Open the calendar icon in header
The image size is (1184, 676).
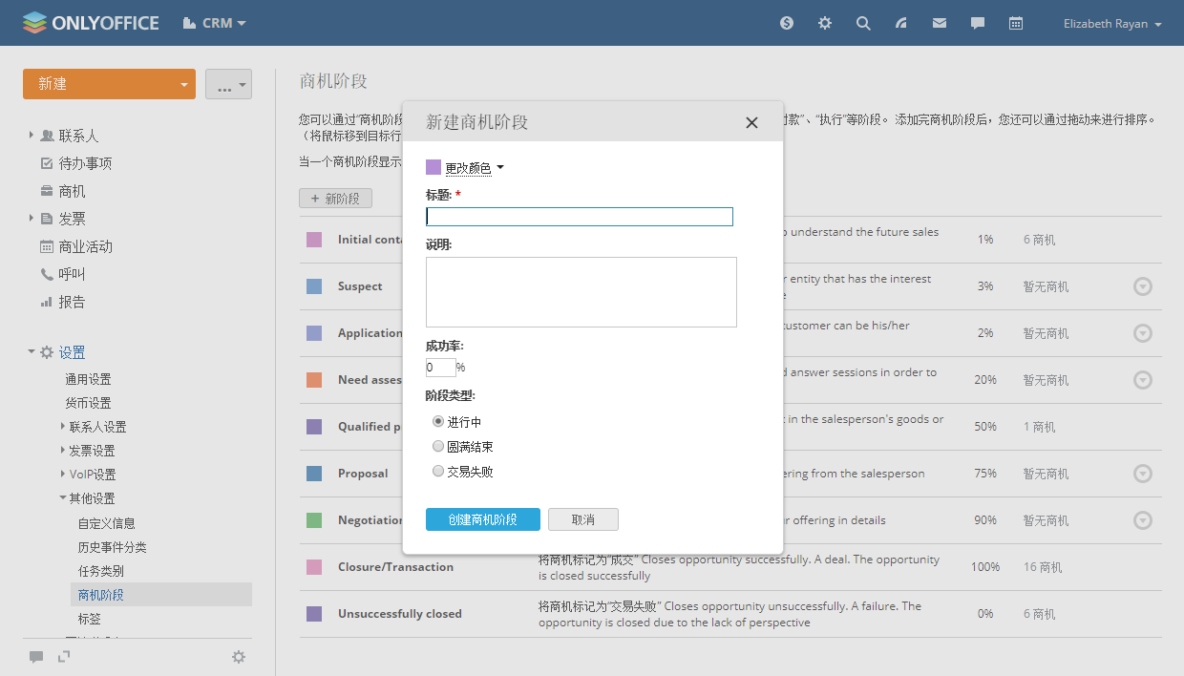1016,23
